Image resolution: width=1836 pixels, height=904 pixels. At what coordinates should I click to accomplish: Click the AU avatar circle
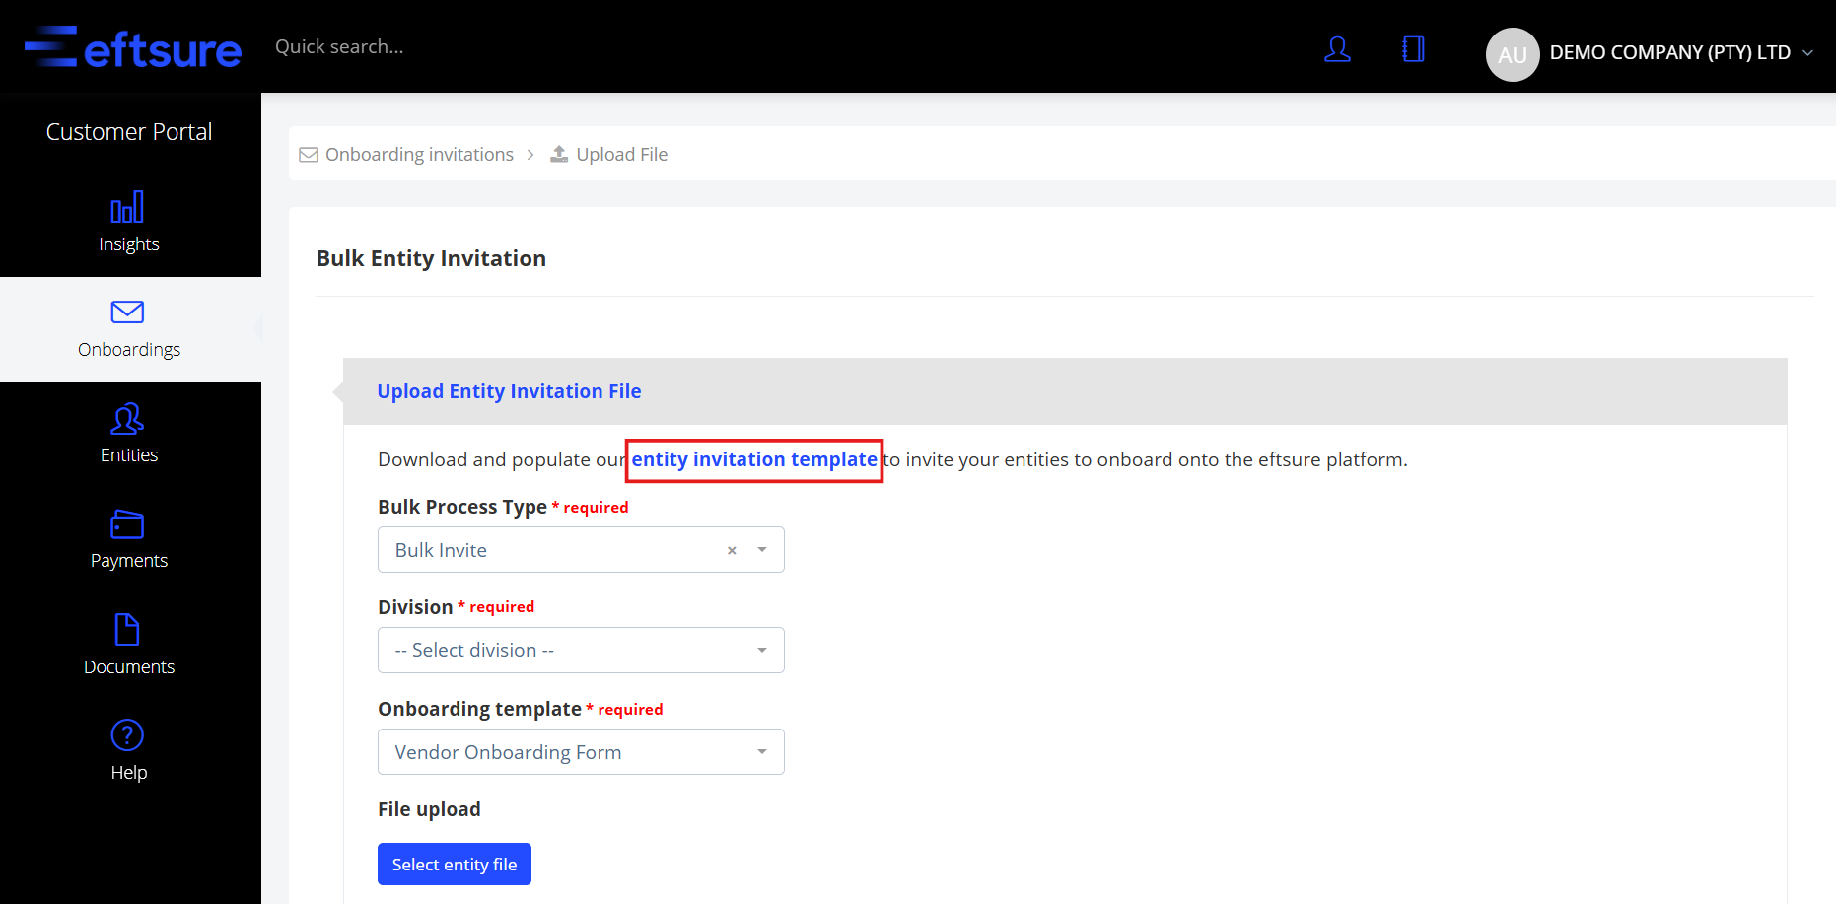point(1512,54)
